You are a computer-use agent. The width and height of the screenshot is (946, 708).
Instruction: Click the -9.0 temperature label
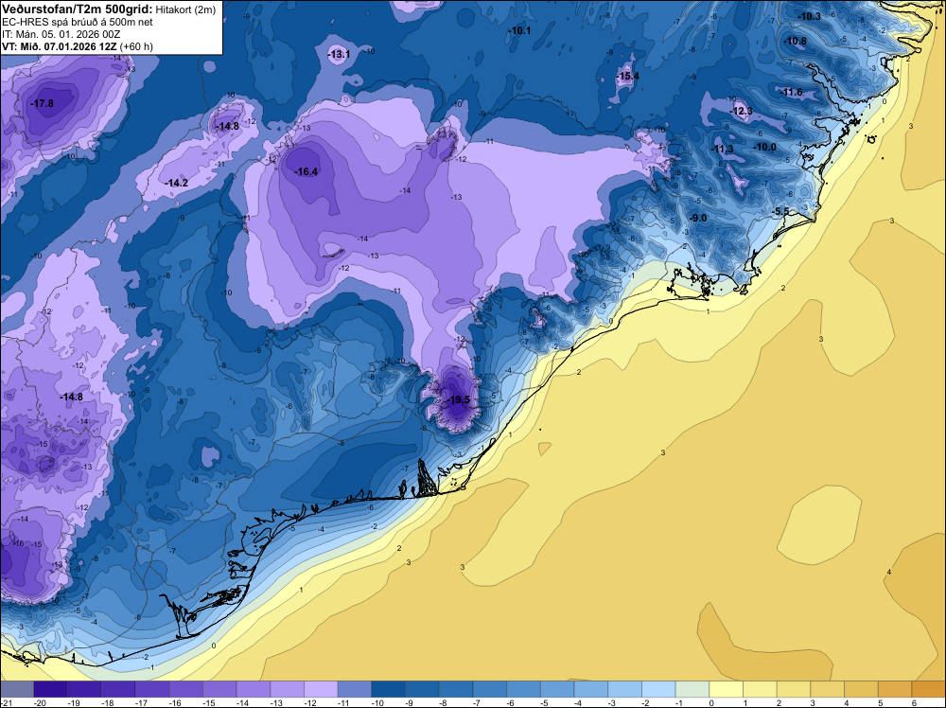click(699, 218)
